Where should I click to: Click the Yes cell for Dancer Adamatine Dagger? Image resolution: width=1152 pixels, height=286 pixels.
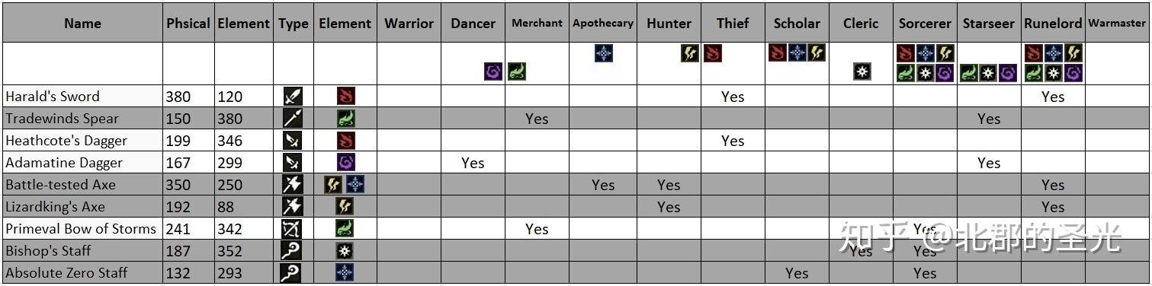(473, 163)
